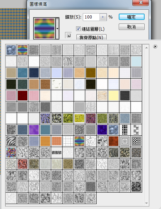The height and width of the screenshot is (209, 161).
Task: Select the purple flowers pattern
Action: click(45, 118)
